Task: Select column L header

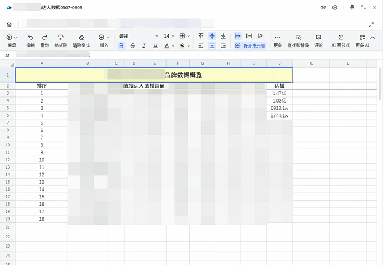Action: click(348, 63)
